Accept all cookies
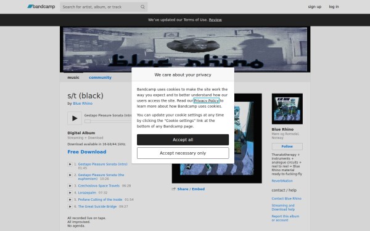This screenshot has height=231, width=370. [x=183, y=140]
